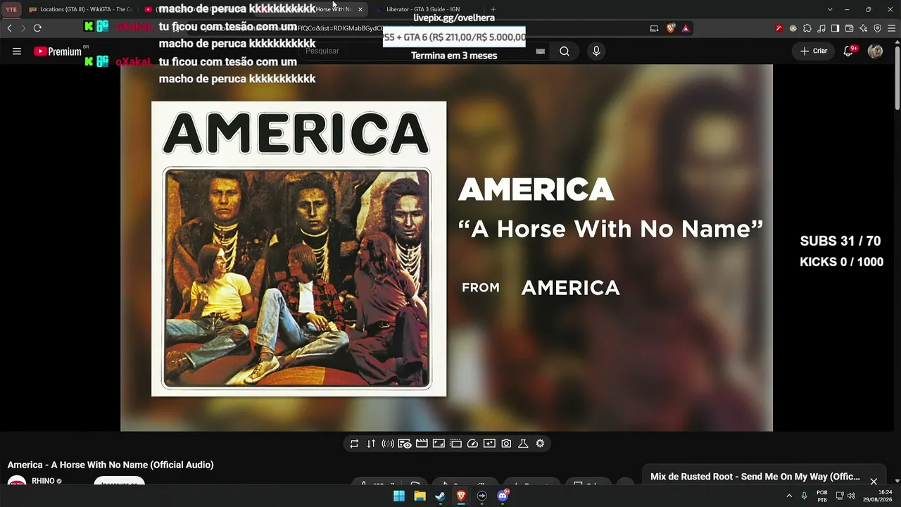901x507 pixels.
Task: Open Mix de Rusted Root playlist title
Action: click(755, 477)
